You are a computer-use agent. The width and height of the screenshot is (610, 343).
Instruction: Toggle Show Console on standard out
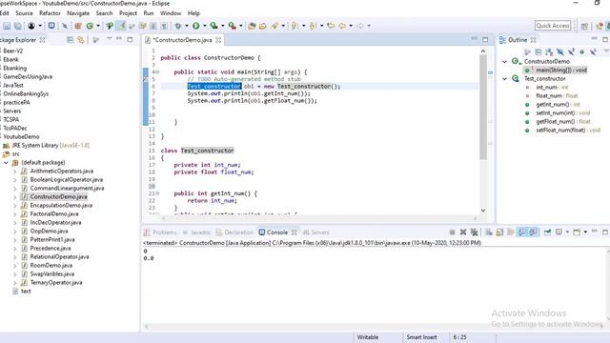(522, 232)
